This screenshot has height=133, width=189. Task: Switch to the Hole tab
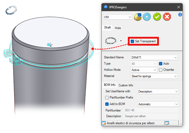118,28
